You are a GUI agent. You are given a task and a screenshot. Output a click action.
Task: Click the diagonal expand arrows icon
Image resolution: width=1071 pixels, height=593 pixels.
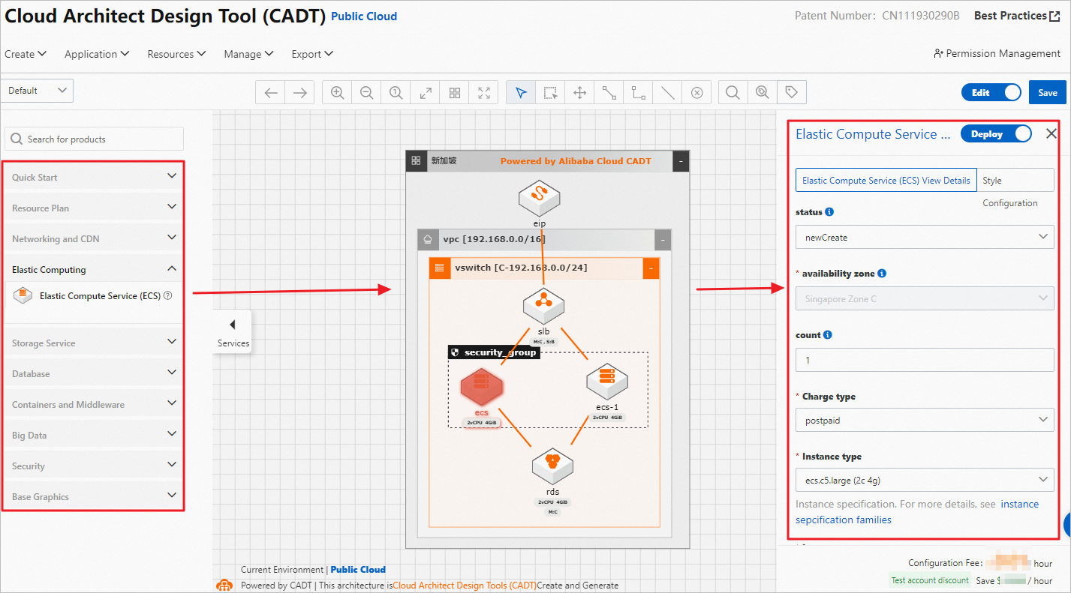[426, 93]
